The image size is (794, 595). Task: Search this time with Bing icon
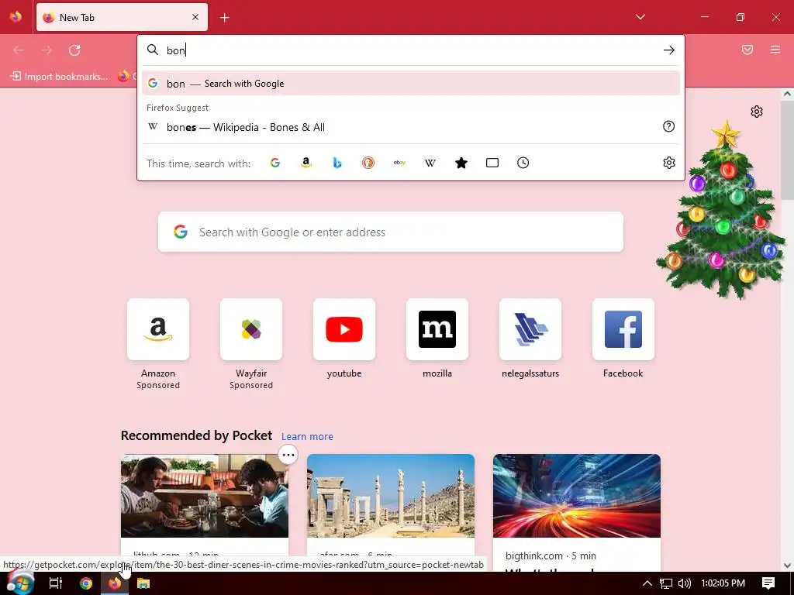[337, 163]
